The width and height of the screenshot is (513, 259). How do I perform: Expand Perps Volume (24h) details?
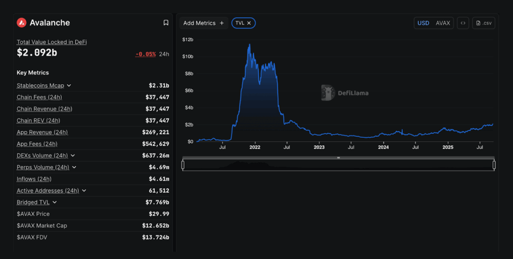point(74,167)
